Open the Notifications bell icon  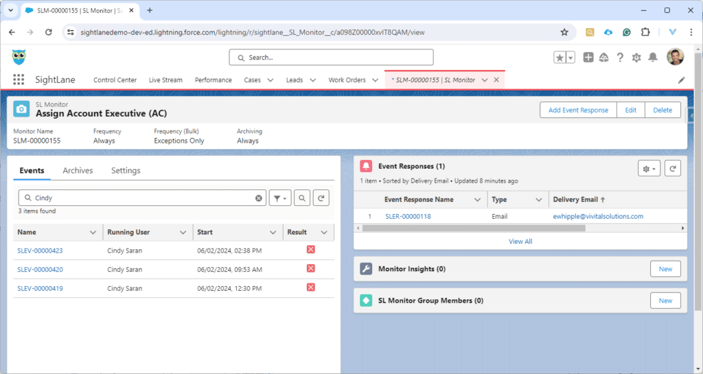pyautogui.click(x=653, y=58)
